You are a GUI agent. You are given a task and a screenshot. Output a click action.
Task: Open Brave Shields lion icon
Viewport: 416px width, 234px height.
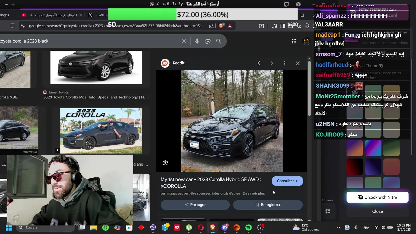click(221, 26)
